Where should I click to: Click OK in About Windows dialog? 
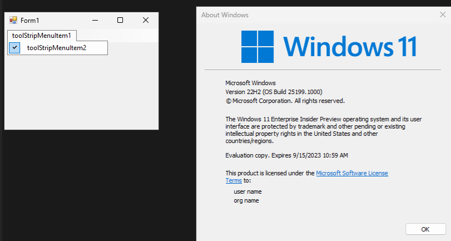pyautogui.click(x=425, y=229)
